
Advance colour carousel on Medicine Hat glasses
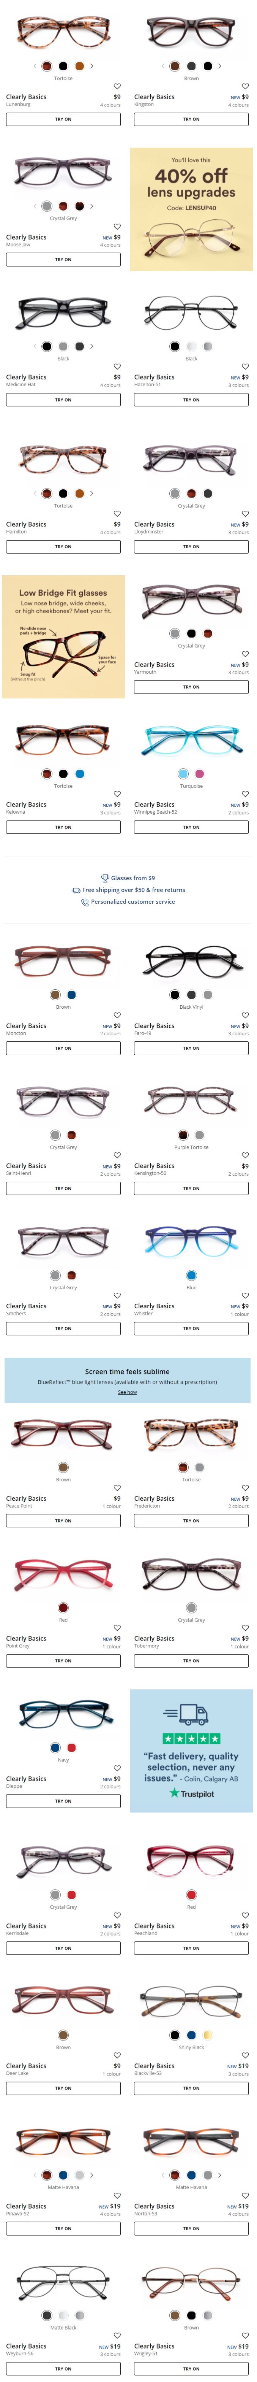click(x=91, y=346)
